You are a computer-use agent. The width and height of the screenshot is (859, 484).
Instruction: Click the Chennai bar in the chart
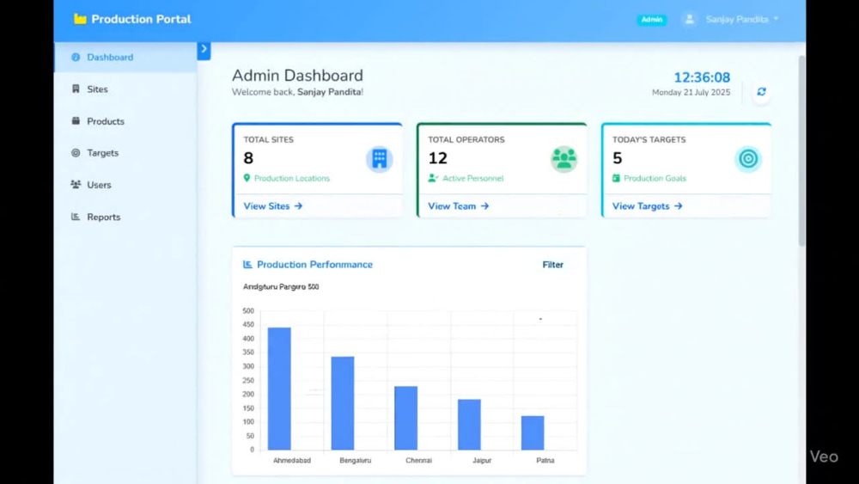(406, 418)
